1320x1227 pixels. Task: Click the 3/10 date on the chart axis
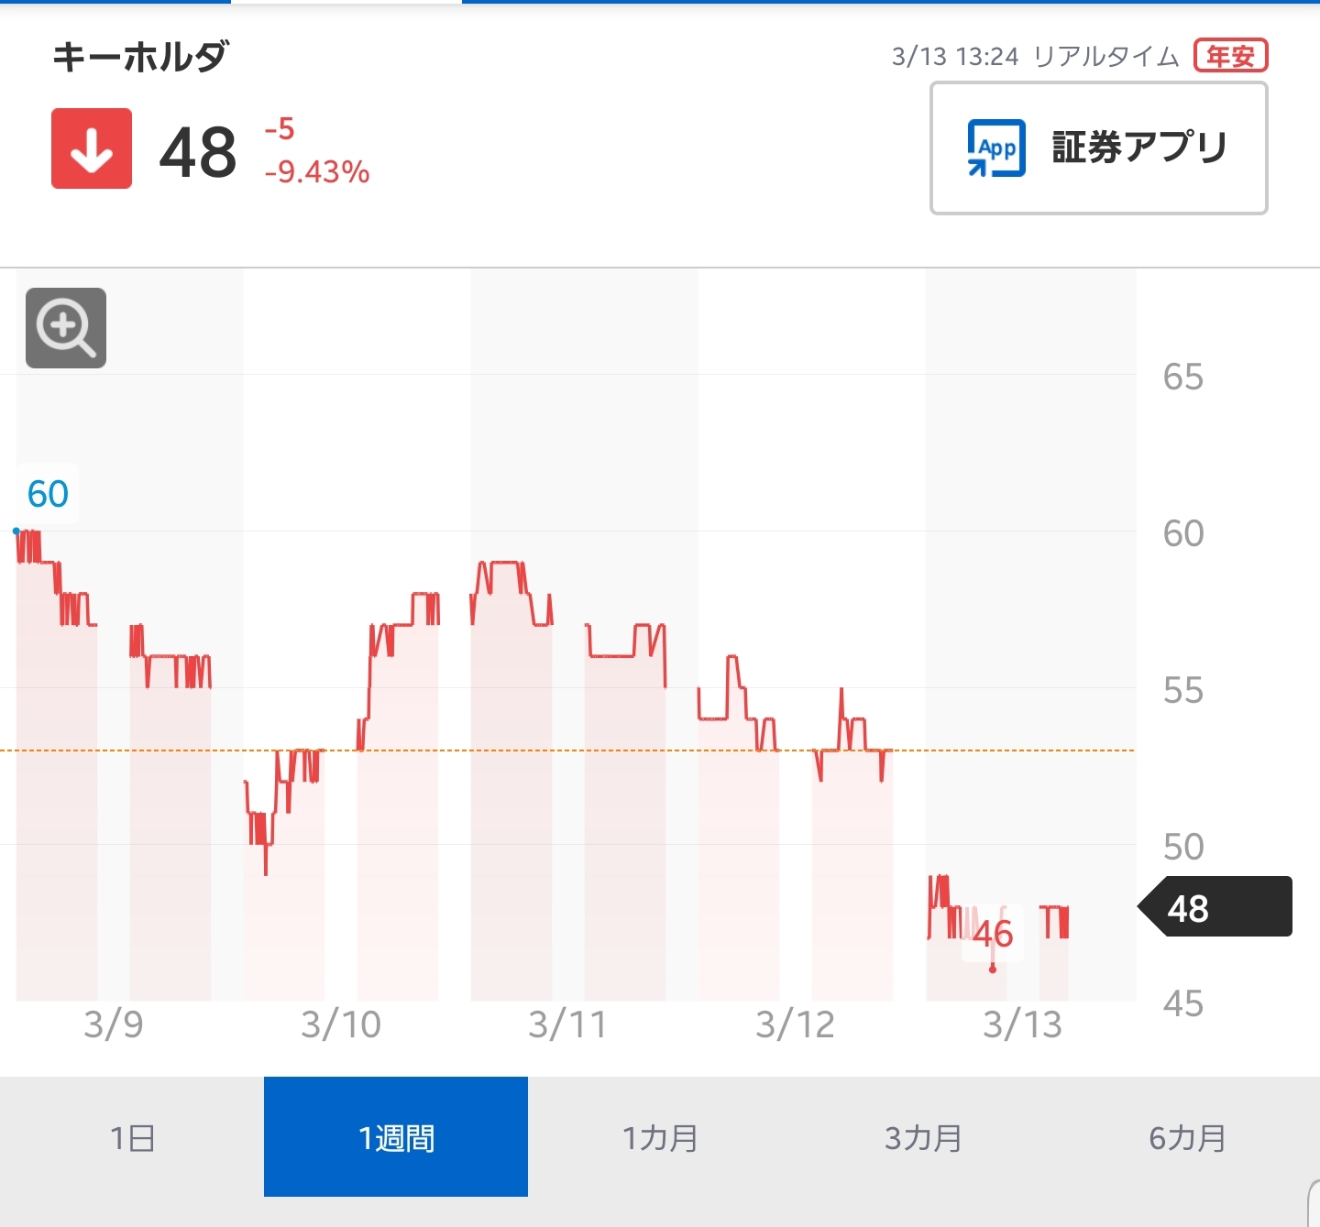(x=341, y=1024)
